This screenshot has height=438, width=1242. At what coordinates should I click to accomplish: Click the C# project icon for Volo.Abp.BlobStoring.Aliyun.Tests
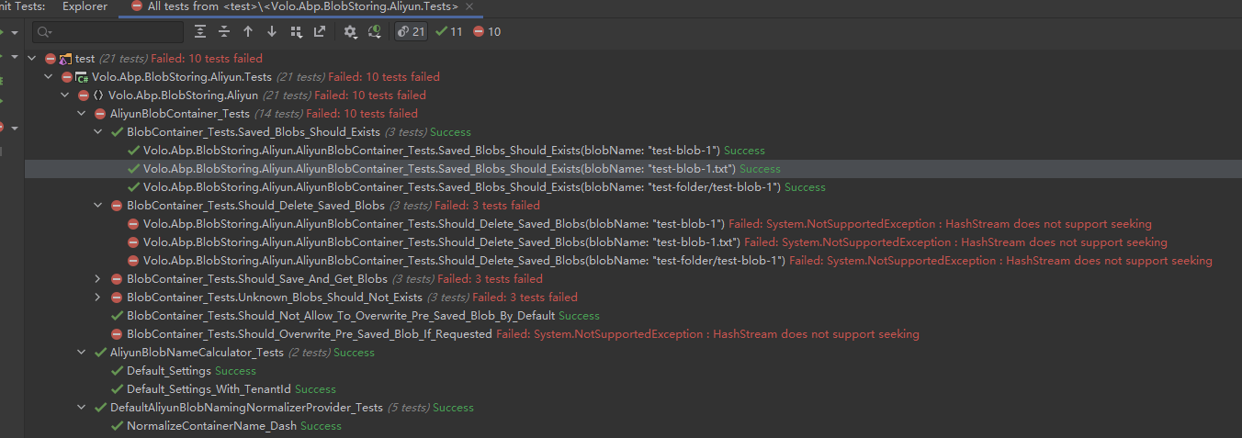(x=82, y=77)
